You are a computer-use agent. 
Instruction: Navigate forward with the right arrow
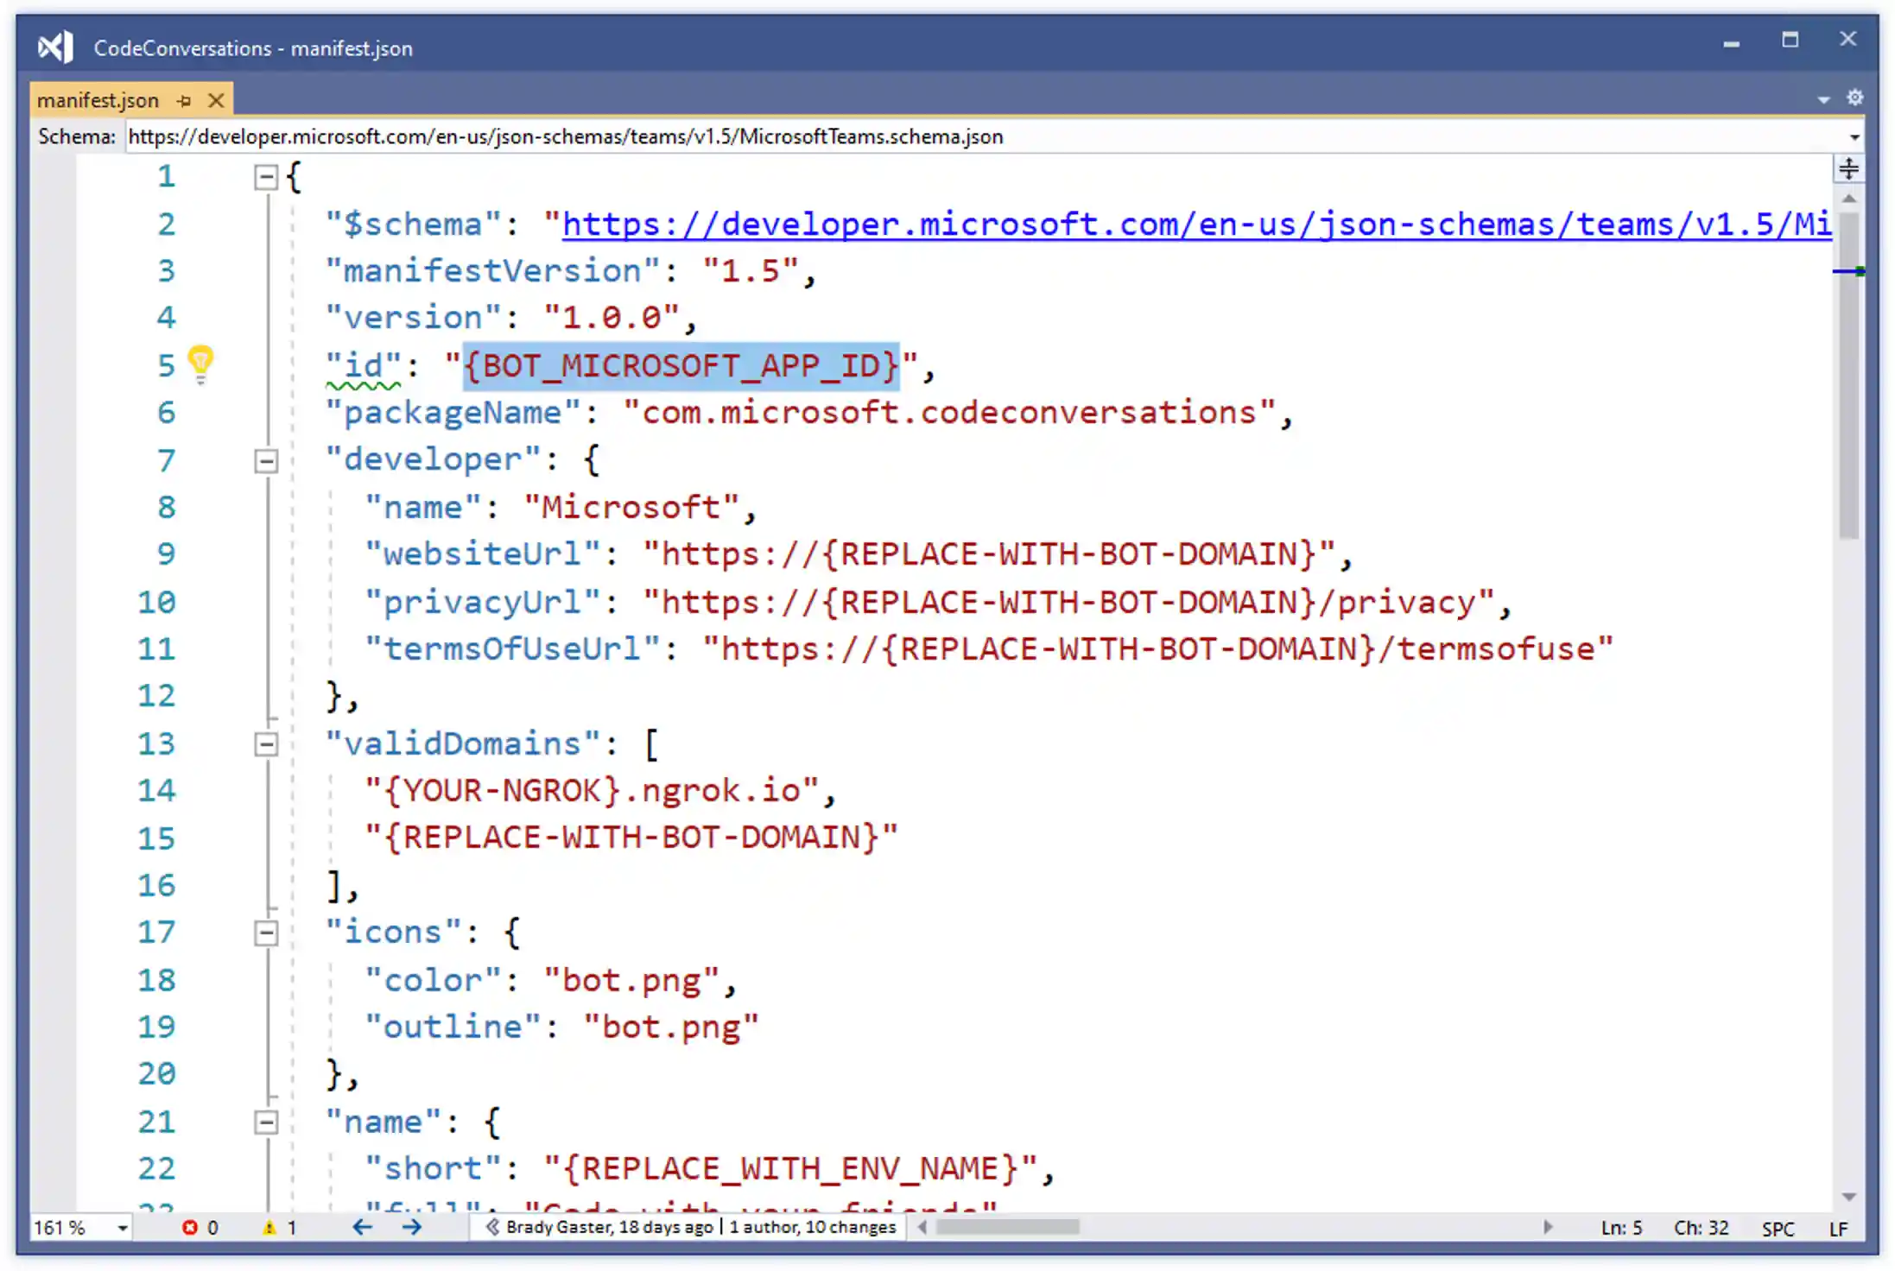click(x=412, y=1227)
